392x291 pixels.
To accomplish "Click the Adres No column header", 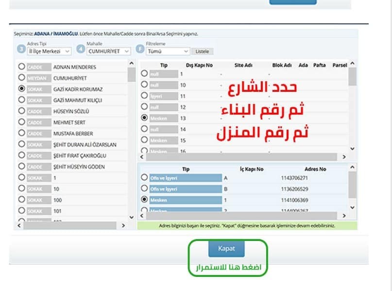I will (315, 169).
